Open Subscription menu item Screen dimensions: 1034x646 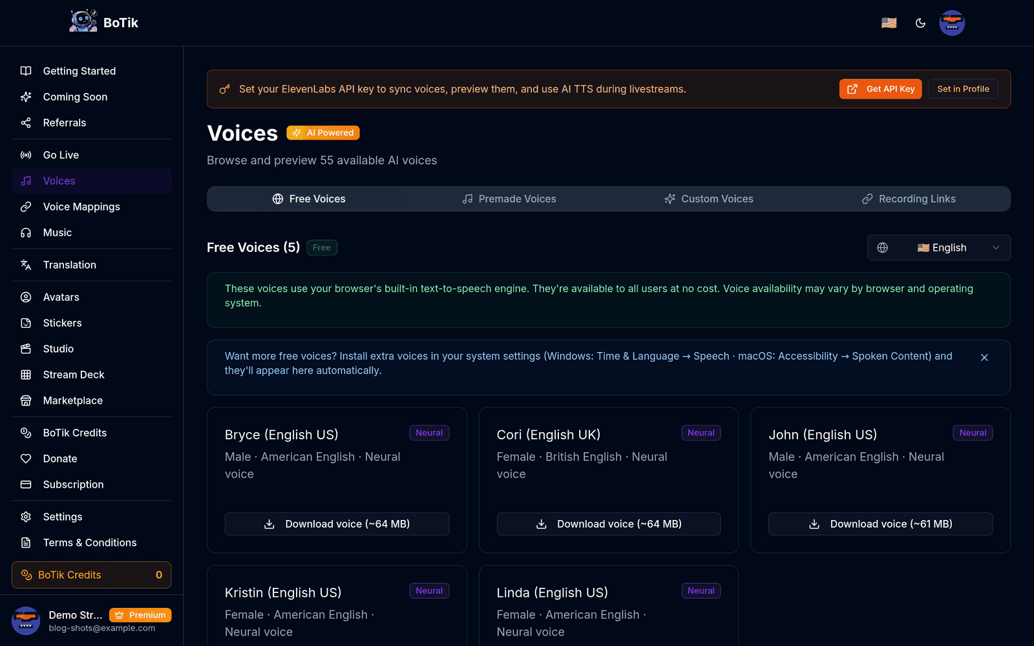92,484
